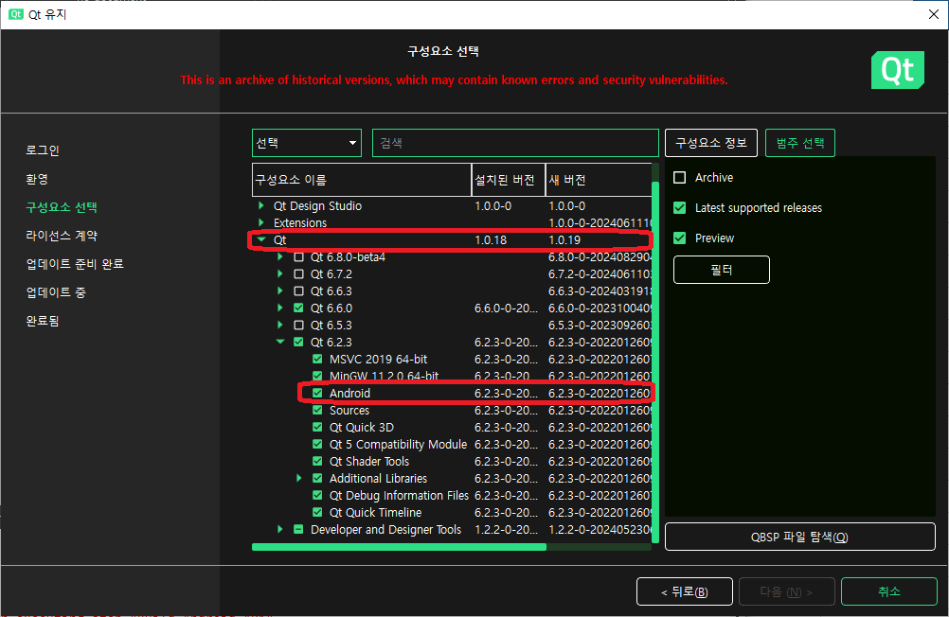Collapse the top-level Qt node
The width and height of the screenshot is (949, 617).
click(261, 239)
